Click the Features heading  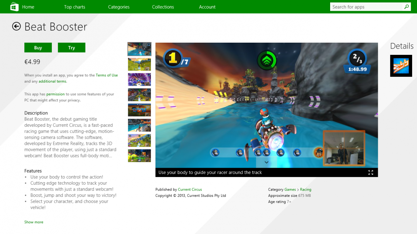coord(33,171)
